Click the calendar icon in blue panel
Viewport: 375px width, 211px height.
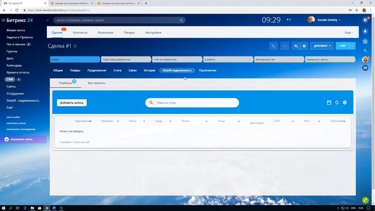point(329,103)
